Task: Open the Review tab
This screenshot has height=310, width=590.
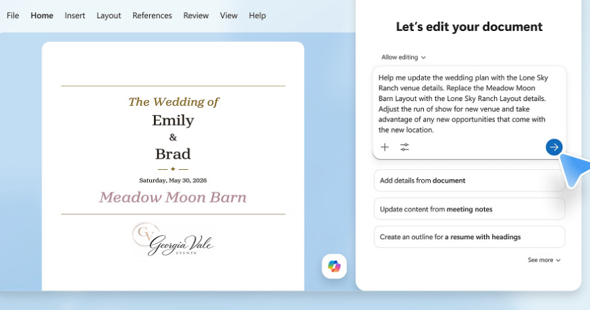Action: [196, 15]
